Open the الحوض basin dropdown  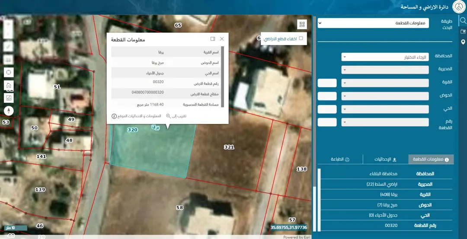[385, 96]
